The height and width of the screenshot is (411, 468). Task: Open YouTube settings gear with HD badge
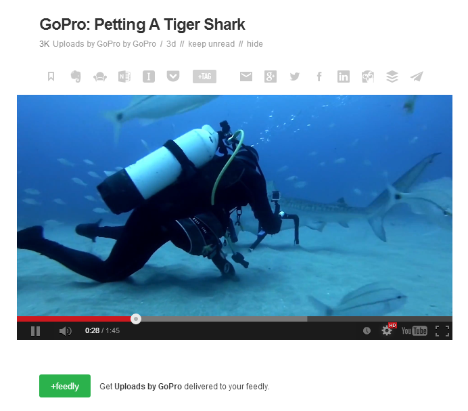pyautogui.click(x=388, y=330)
